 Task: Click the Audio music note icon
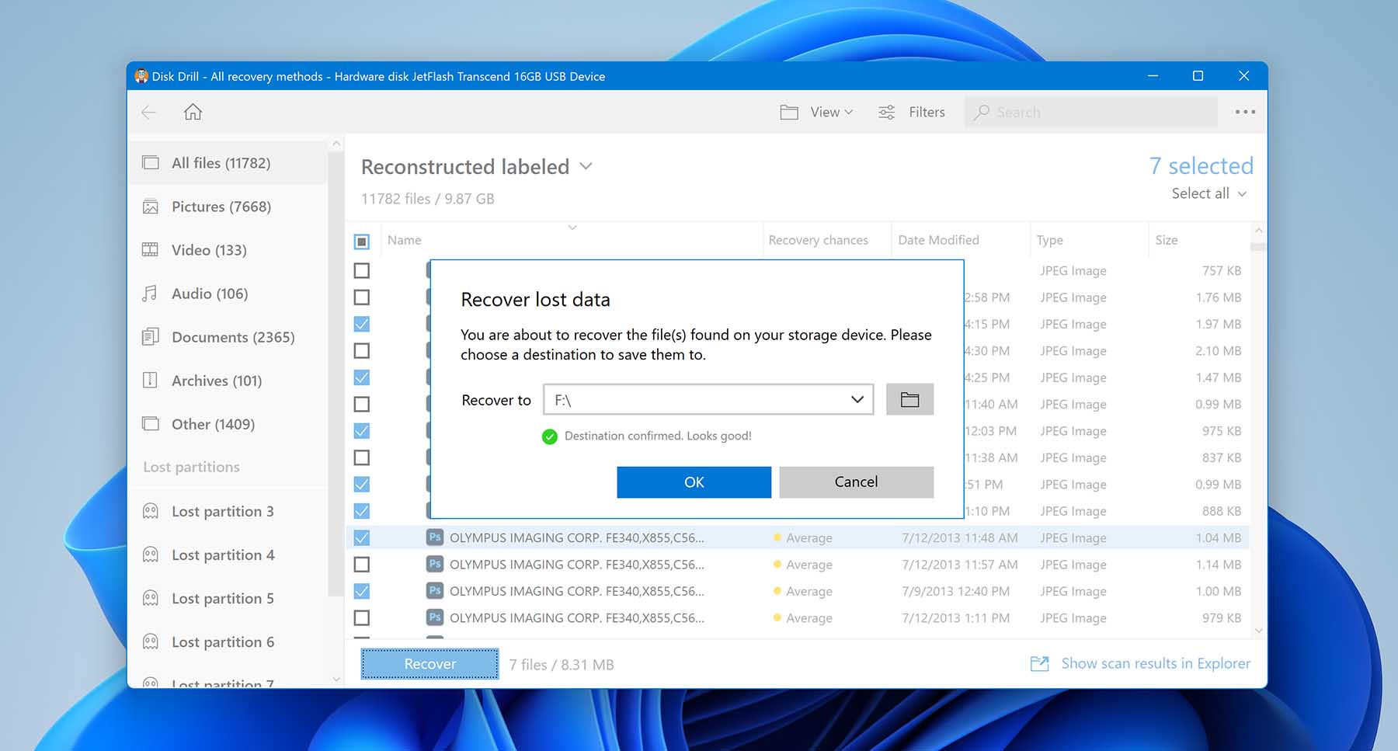pos(151,294)
